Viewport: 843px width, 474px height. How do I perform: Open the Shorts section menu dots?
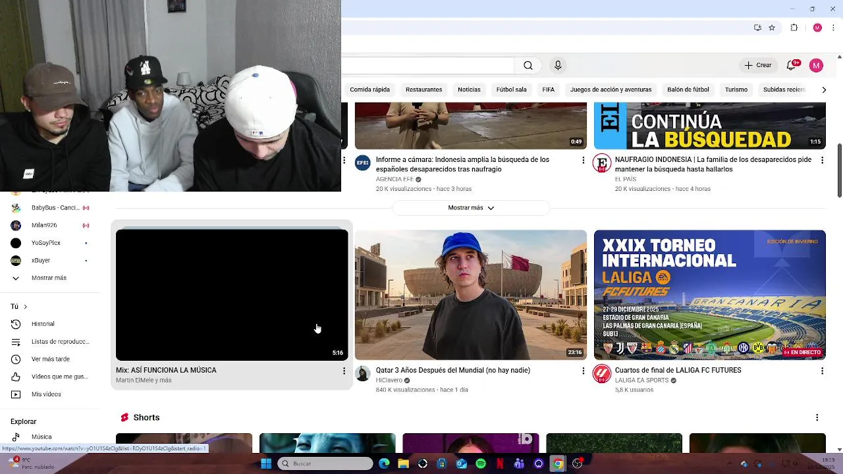817,417
